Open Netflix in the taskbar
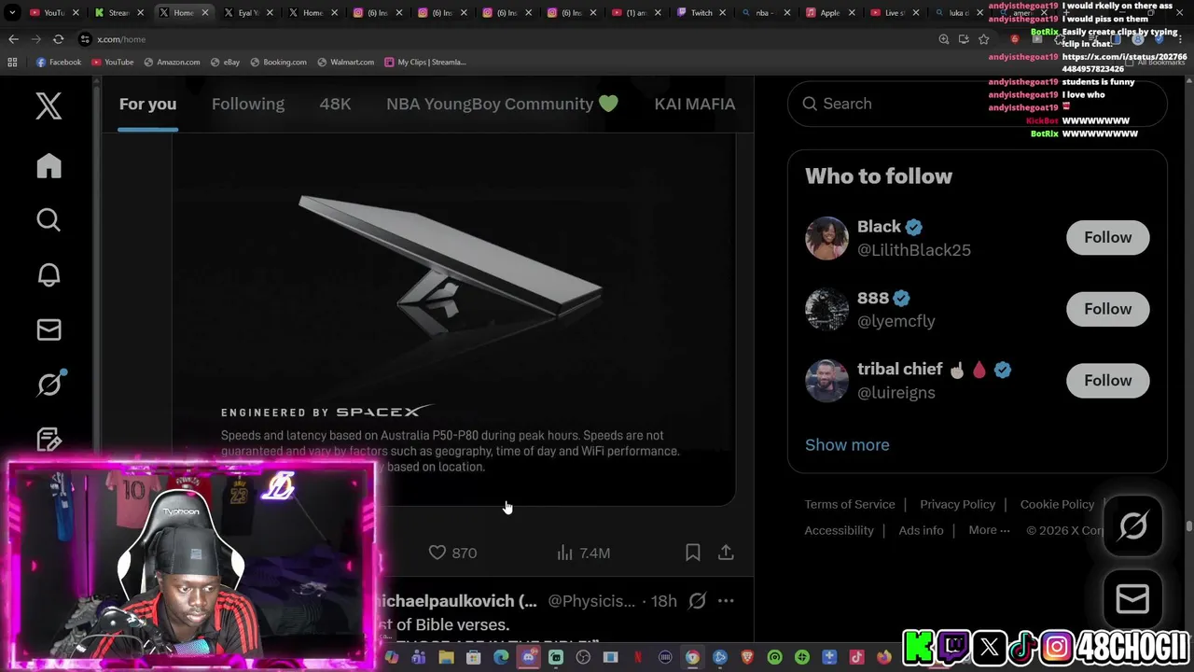Screen dimensions: 1194x672 (x=638, y=658)
